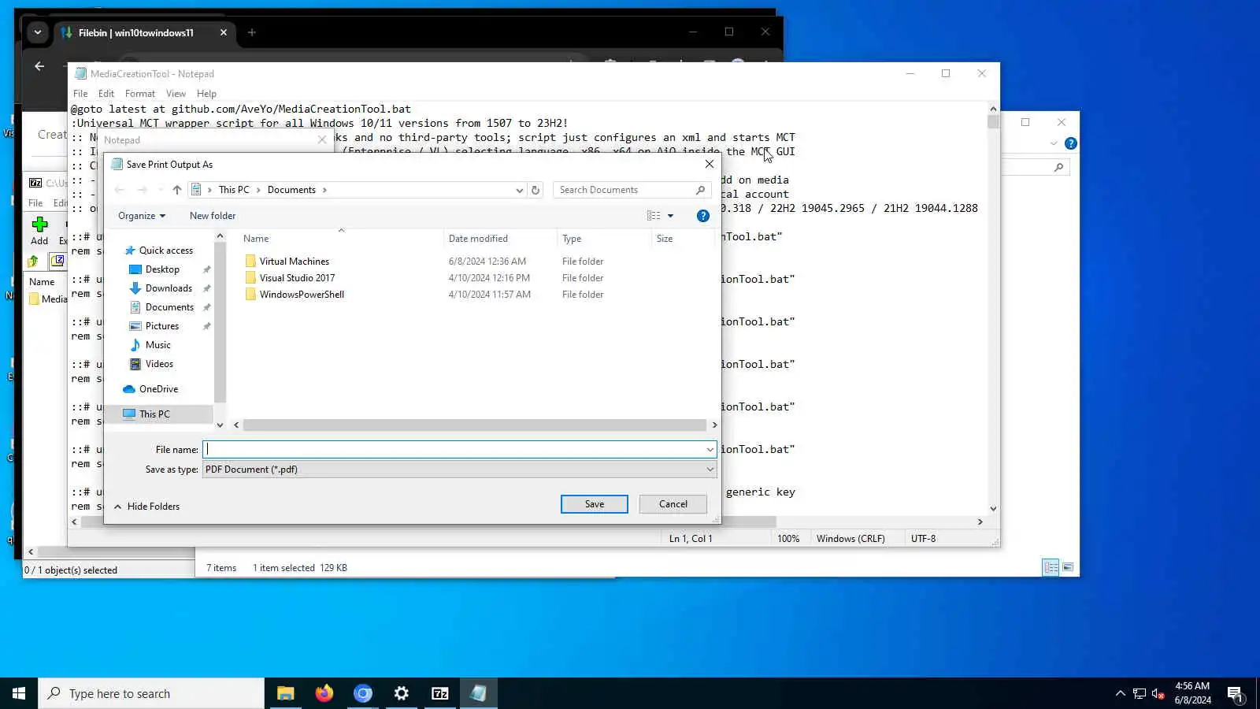Select Desktop in the navigation pane
The height and width of the screenshot is (709, 1260).
coord(162,269)
